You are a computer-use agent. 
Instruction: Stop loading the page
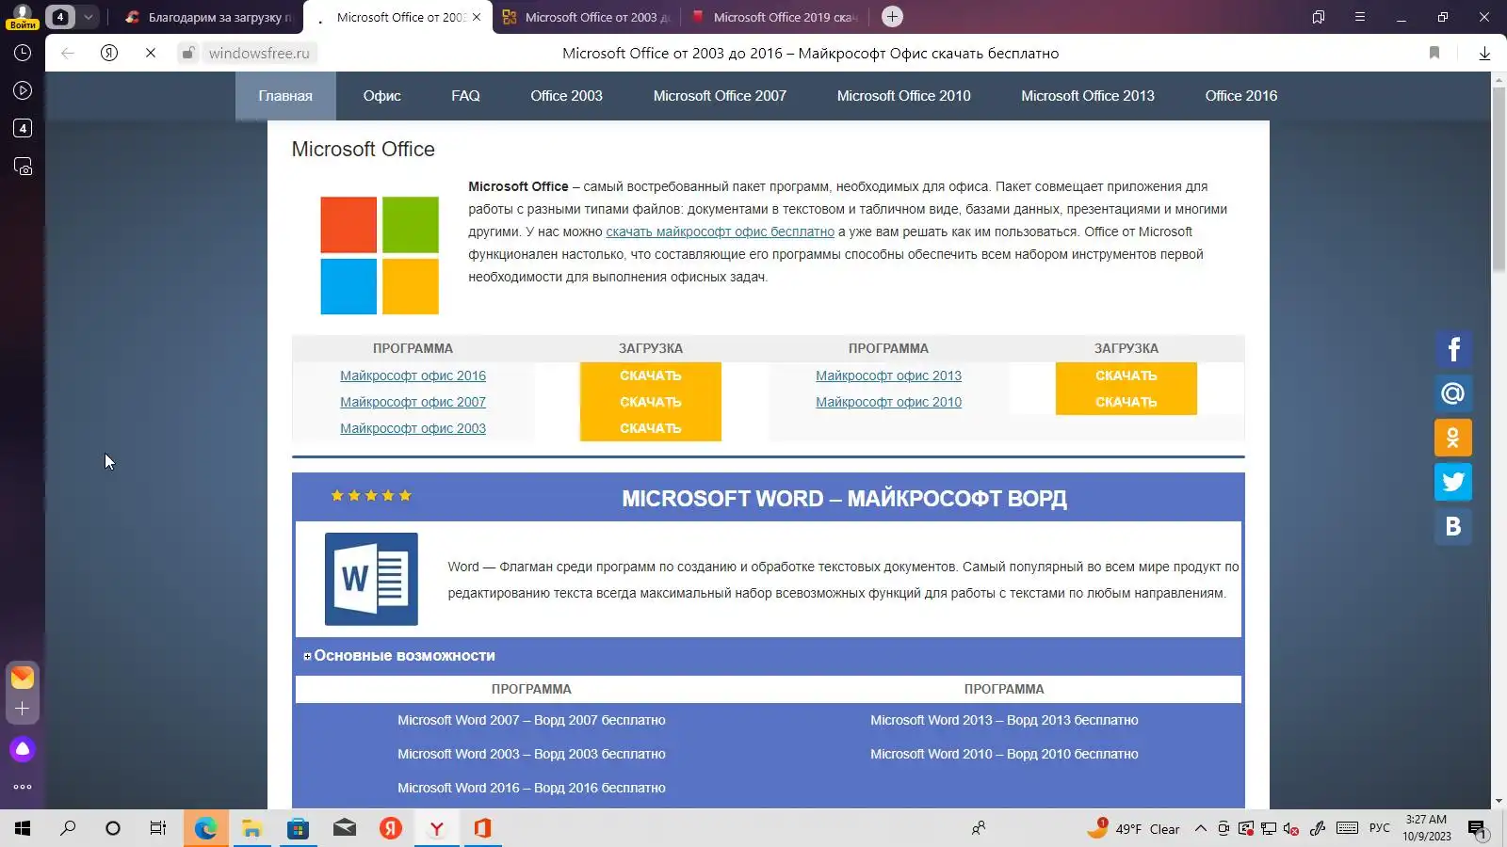point(151,54)
